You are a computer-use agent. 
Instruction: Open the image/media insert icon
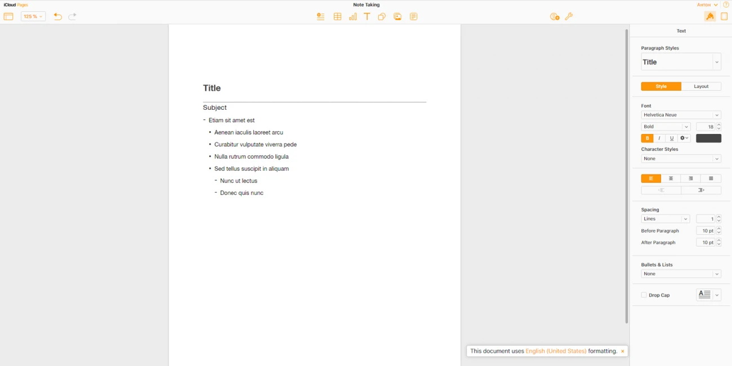coord(398,17)
